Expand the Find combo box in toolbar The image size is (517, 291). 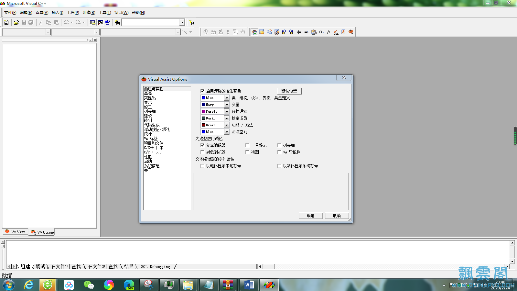(182, 22)
